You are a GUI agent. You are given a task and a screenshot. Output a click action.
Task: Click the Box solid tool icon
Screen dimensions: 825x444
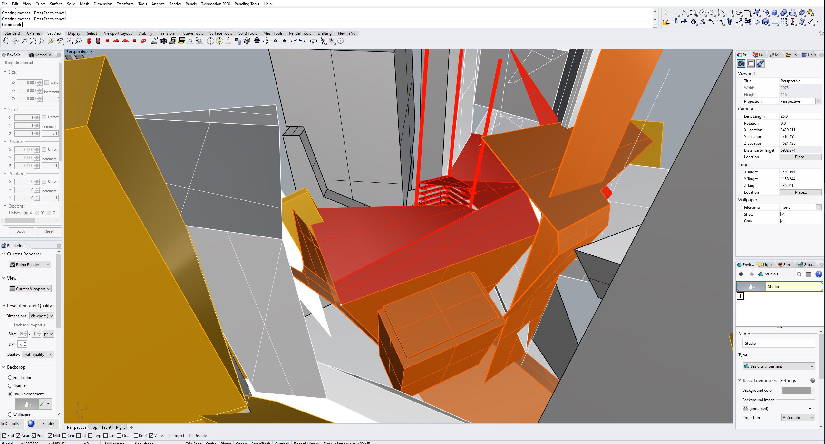coord(775,13)
